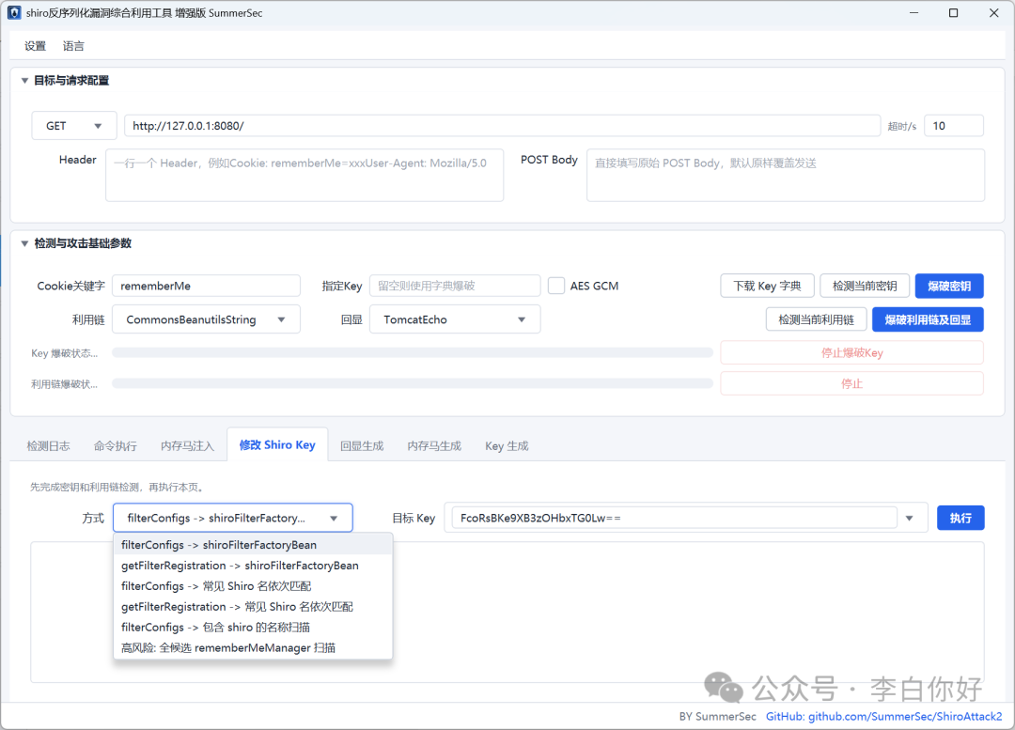Screen dimensions: 1015x730
Task: Click the 停止 button
Action: coord(851,383)
